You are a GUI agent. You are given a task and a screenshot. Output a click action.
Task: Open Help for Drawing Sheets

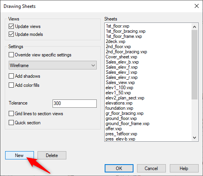tap(184, 169)
